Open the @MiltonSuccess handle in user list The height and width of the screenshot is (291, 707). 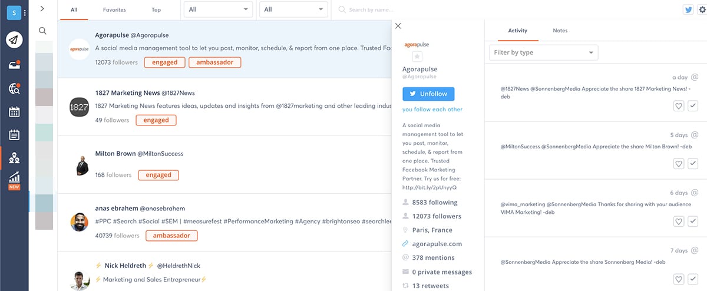pyautogui.click(x=160, y=154)
